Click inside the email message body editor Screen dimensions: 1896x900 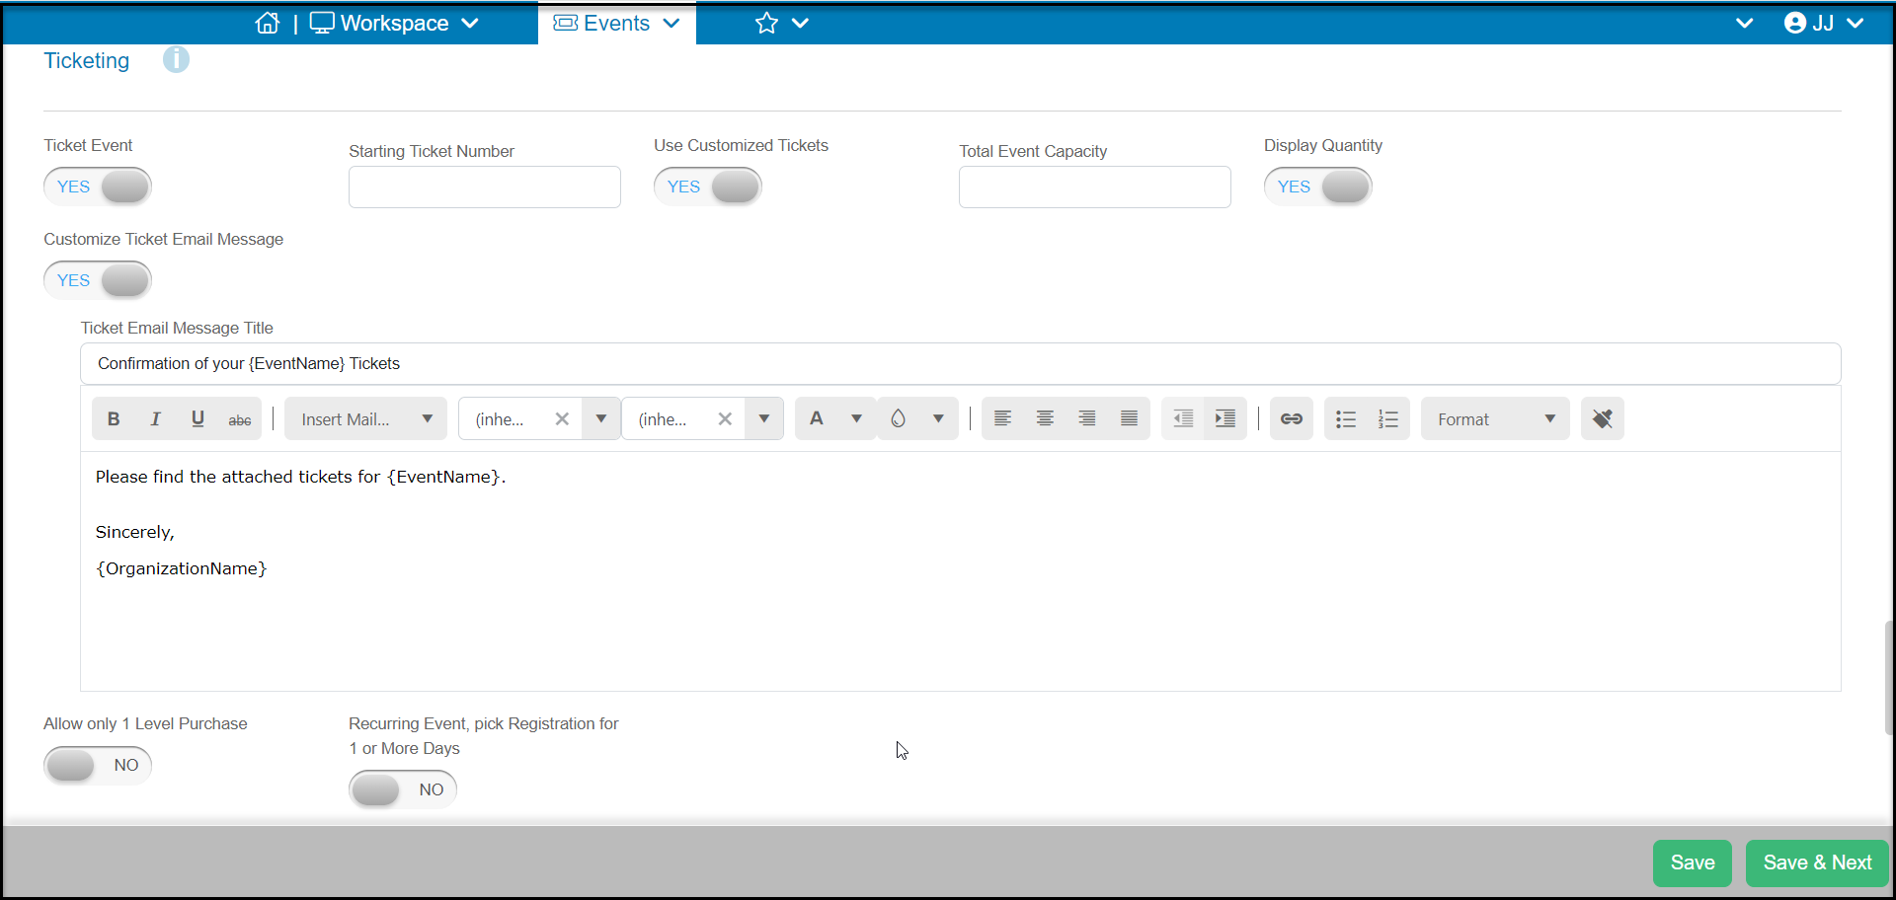(x=960, y=570)
